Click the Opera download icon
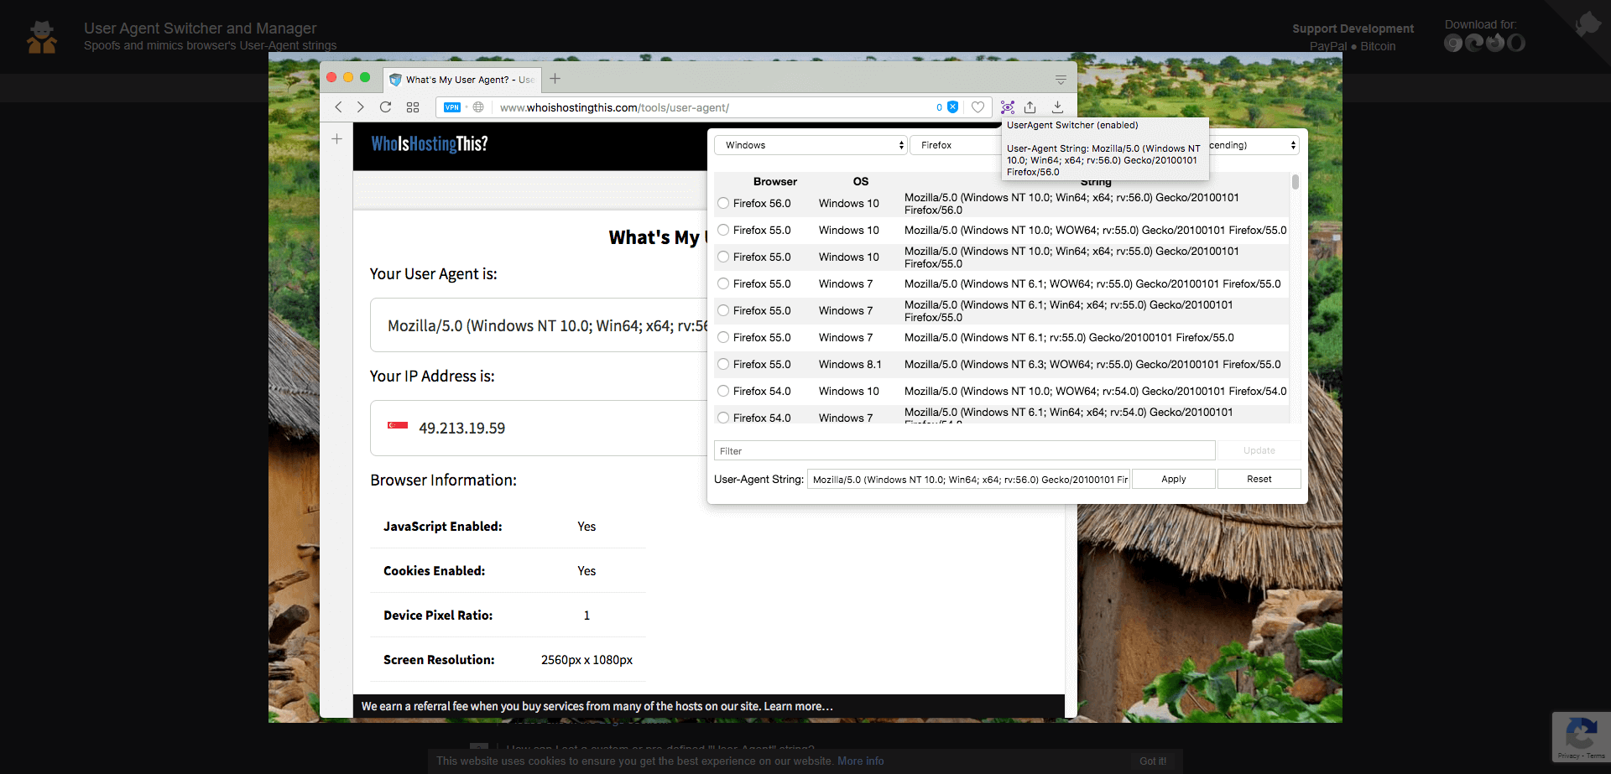The height and width of the screenshot is (774, 1611). point(1515,43)
